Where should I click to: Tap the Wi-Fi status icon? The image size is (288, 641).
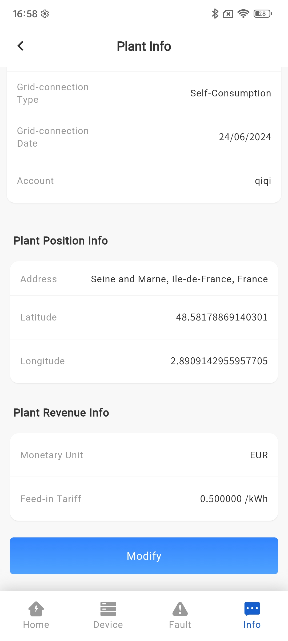[x=243, y=14]
